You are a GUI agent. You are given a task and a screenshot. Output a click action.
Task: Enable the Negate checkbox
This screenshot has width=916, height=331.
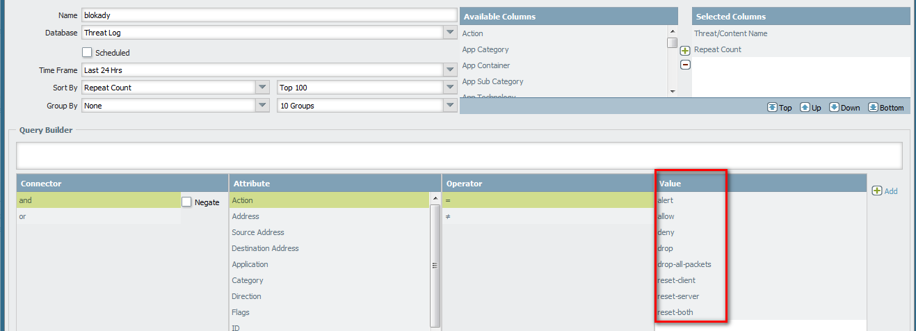[186, 202]
